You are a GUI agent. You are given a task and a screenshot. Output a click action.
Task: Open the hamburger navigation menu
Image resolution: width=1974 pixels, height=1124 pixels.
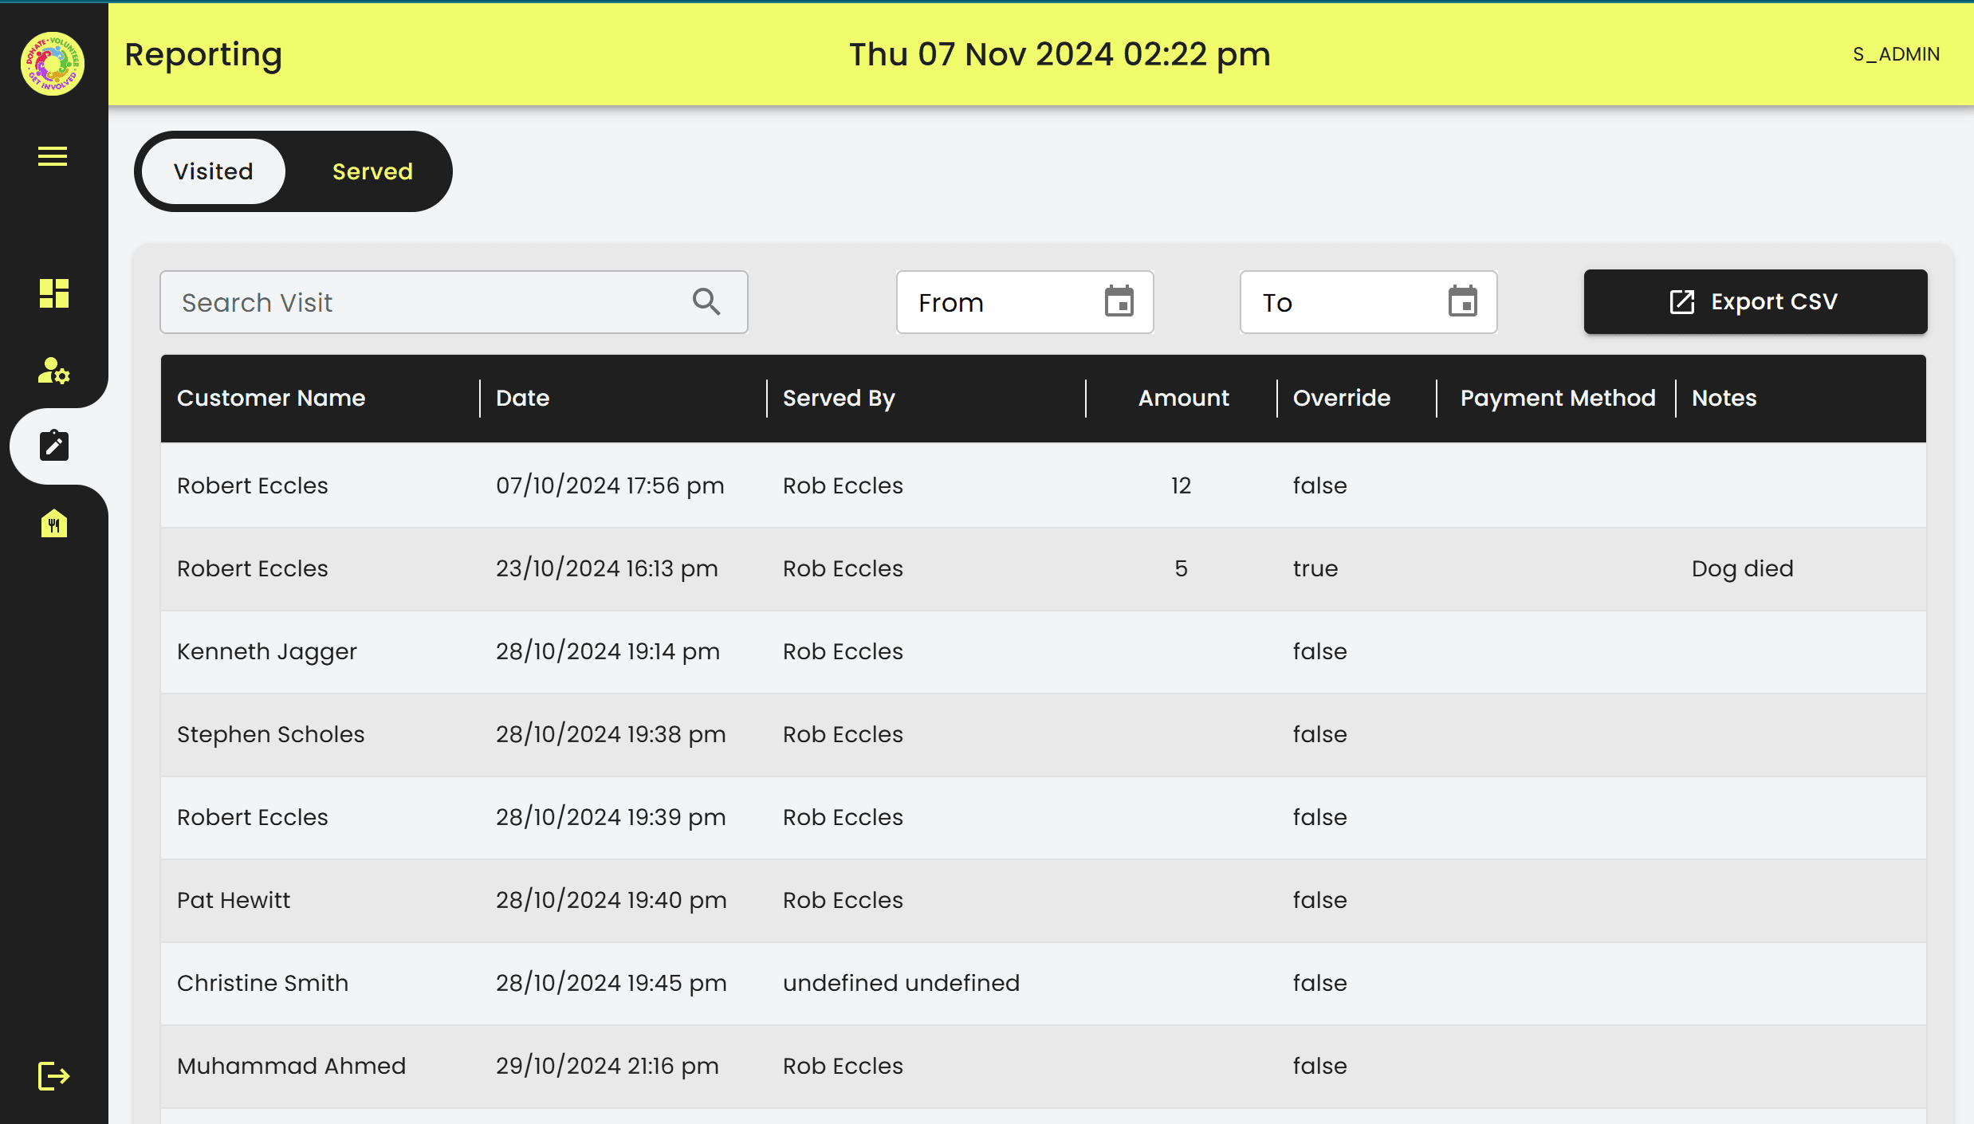[x=53, y=157]
